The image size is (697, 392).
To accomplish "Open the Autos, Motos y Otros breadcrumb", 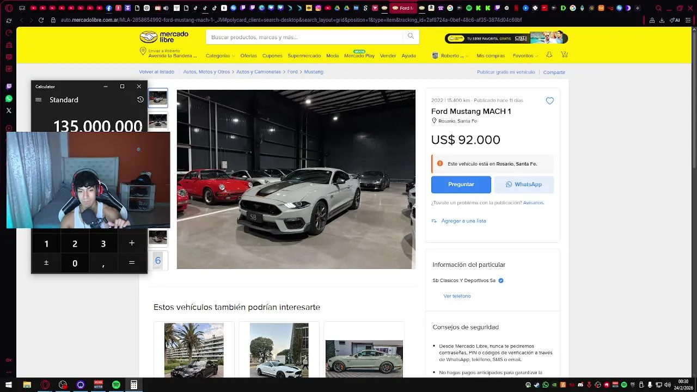I will coord(206,72).
